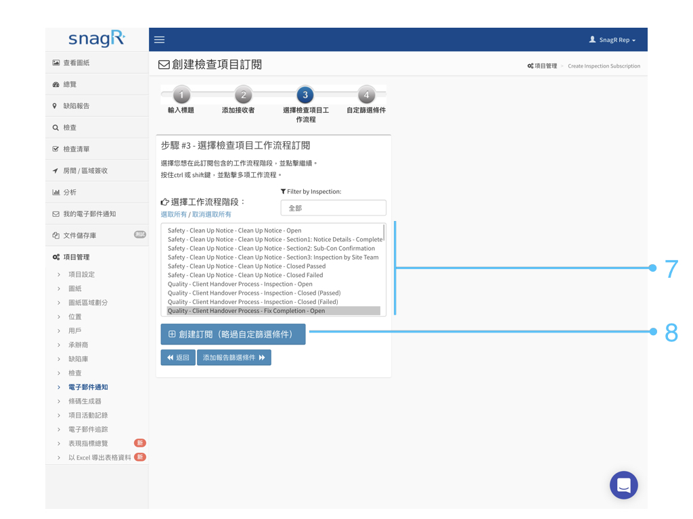Click the workflow list scrollbar
Screen dimensions: 693x519
pos(384,232)
